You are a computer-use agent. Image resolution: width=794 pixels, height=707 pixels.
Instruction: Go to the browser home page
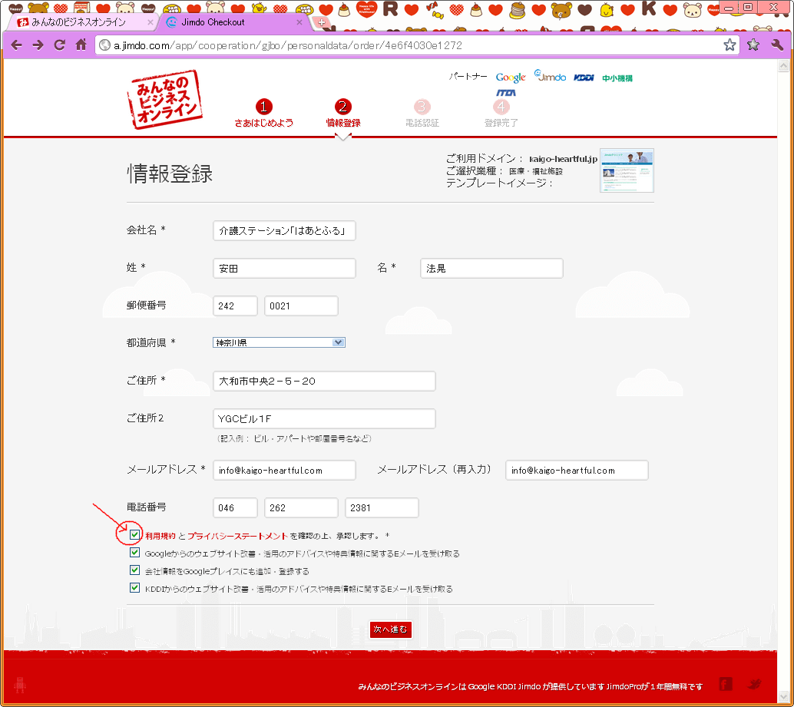click(81, 45)
